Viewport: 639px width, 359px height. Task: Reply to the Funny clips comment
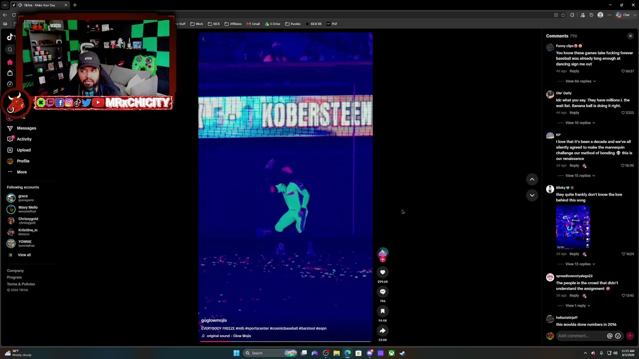point(574,71)
